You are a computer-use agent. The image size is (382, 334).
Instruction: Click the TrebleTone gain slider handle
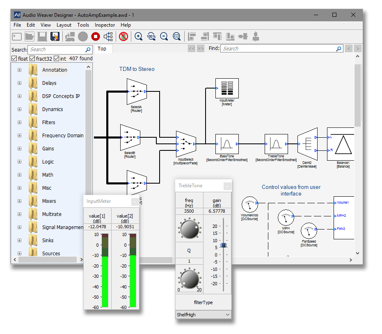click(223, 245)
